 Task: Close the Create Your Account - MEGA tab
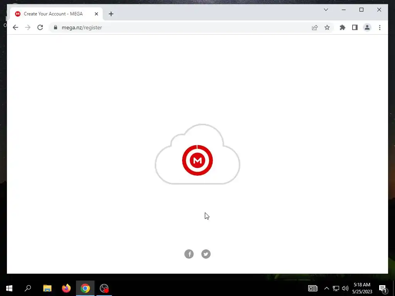(x=96, y=14)
